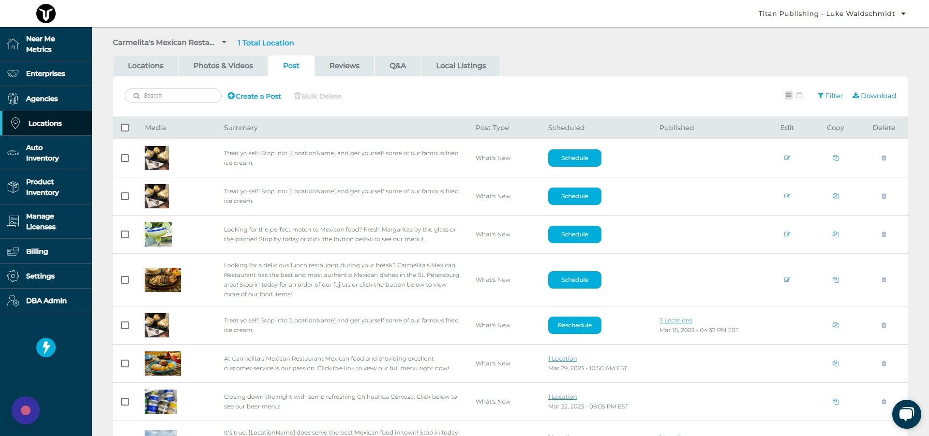
Task: Open the Q&A tab
Action: point(398,66)
